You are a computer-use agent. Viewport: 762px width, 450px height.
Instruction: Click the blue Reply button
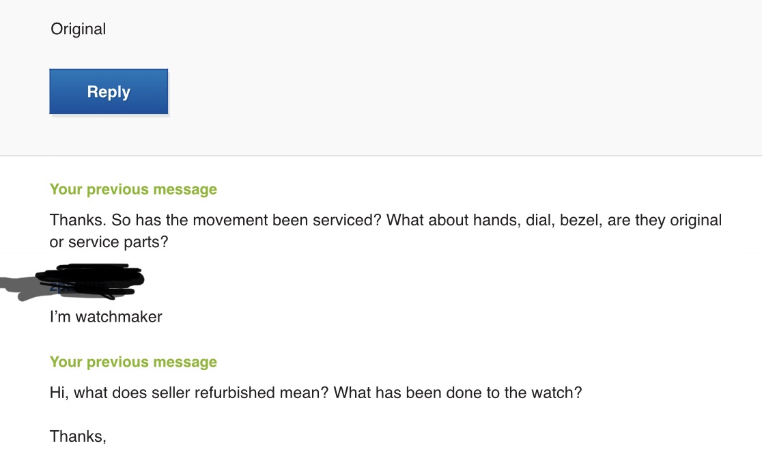[109, 92]
